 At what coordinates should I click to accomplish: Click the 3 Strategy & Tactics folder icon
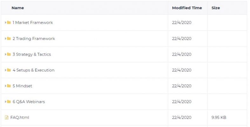(x=9, y=54)
